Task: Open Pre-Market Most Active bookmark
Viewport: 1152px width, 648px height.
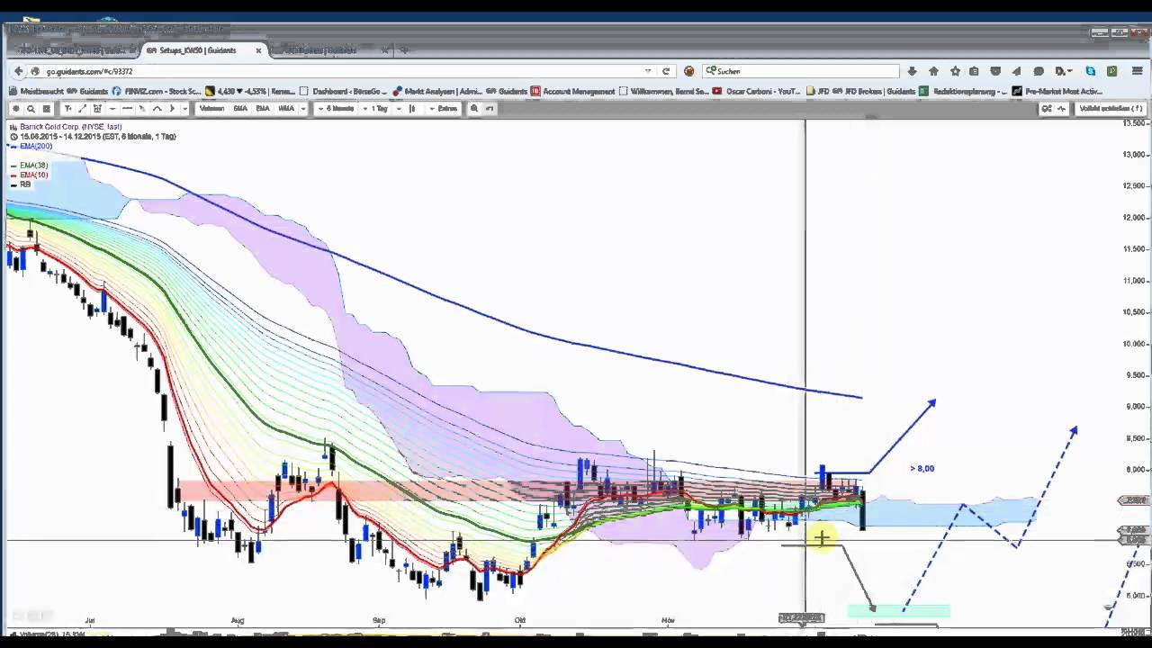Action: pos(1057,91)
